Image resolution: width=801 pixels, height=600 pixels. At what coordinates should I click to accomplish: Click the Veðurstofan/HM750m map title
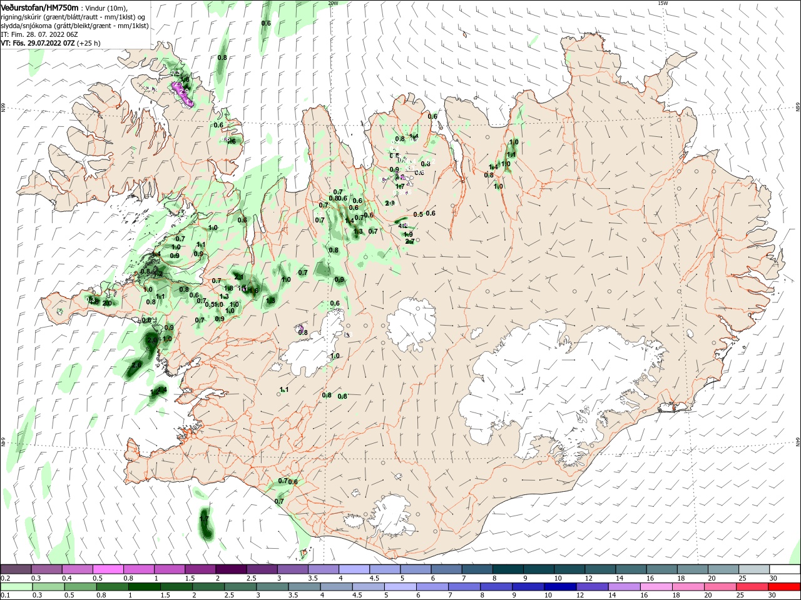click(39, 7)
